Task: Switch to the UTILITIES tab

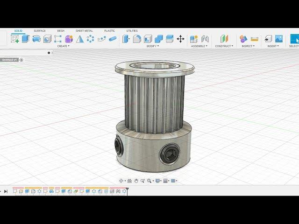Action: pos(132,31)
